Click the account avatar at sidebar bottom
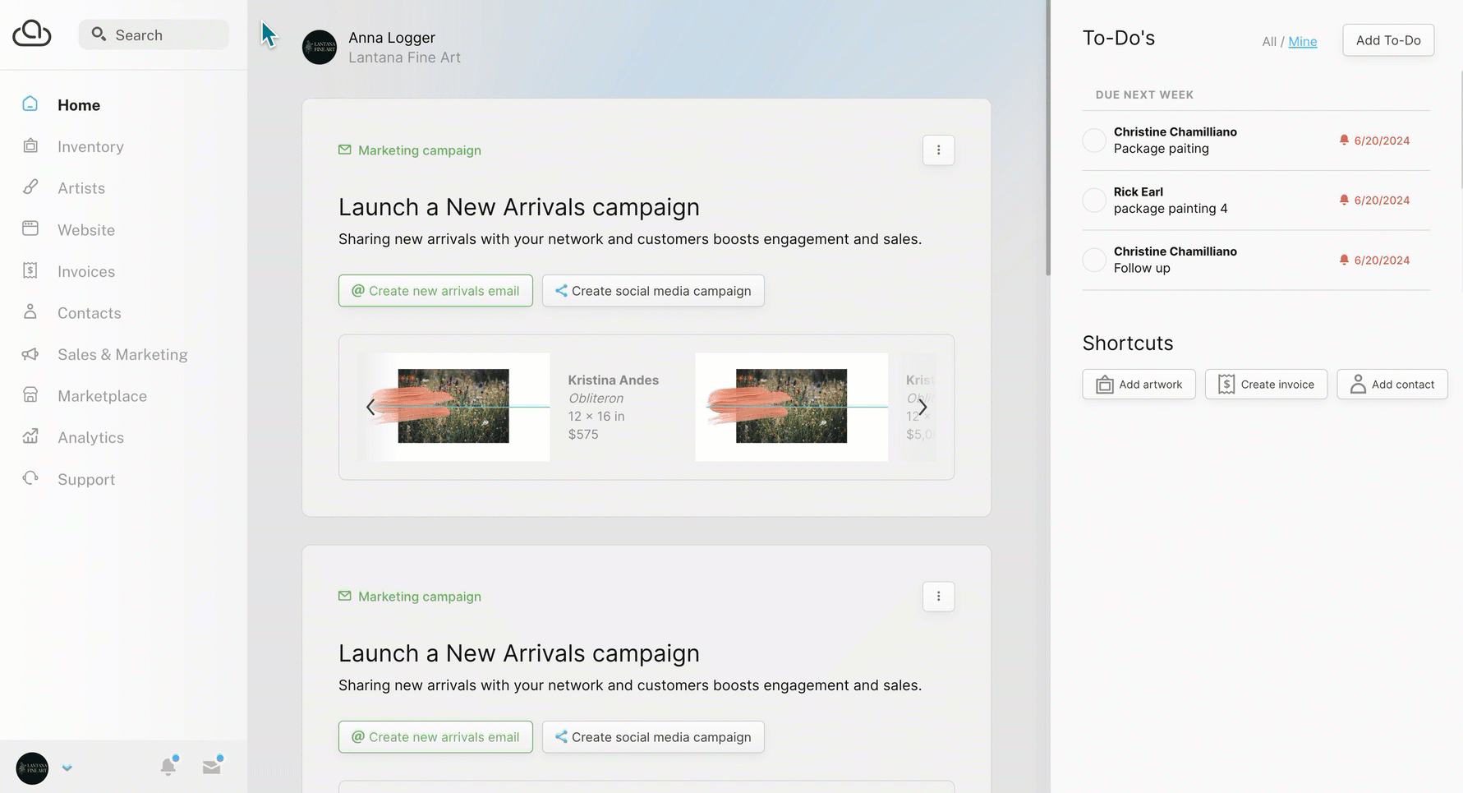This screenshot has height=793, width=1463. (x=32, y=768)
